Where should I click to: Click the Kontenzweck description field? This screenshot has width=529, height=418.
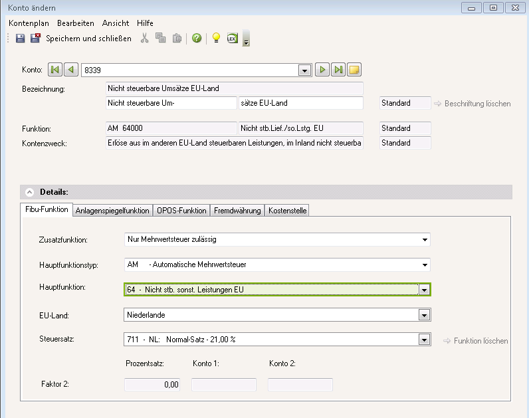click(x=235, y=143)
